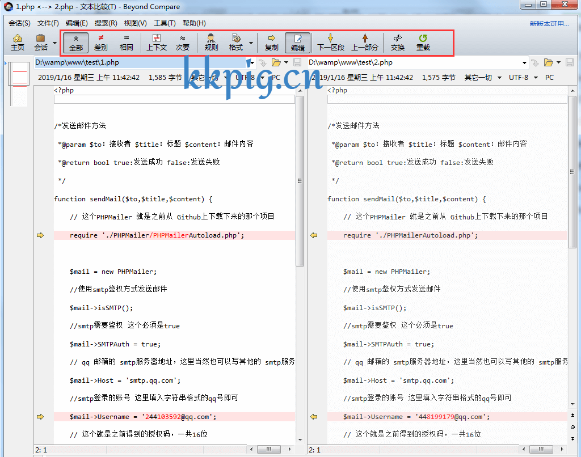The image size is (581, 457).
Task: Toggle the 差别 differences filter
Action: coord(101,43)
